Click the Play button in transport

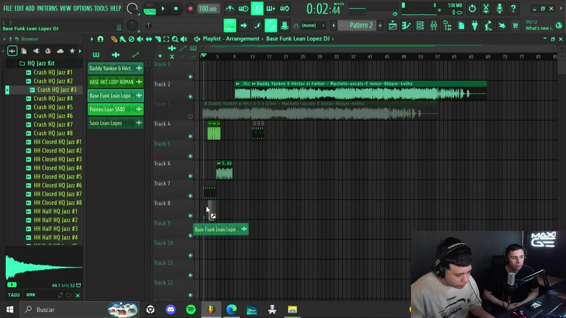coord(163,8)
